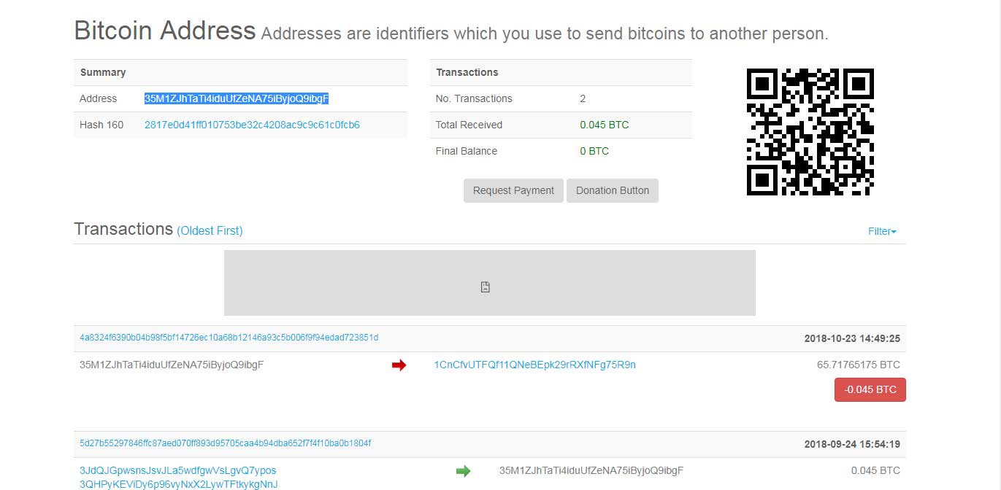Click the Donation Button
The height and width of the screenshot is (490, 1001).
[613, 190]
